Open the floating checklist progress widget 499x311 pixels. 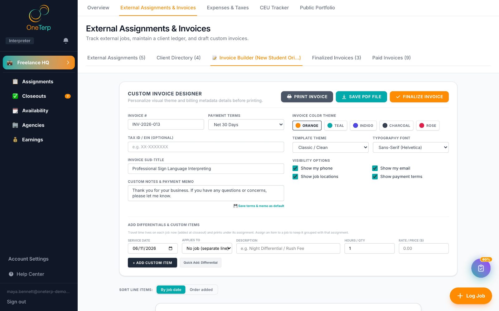click(x=481, y=268)
